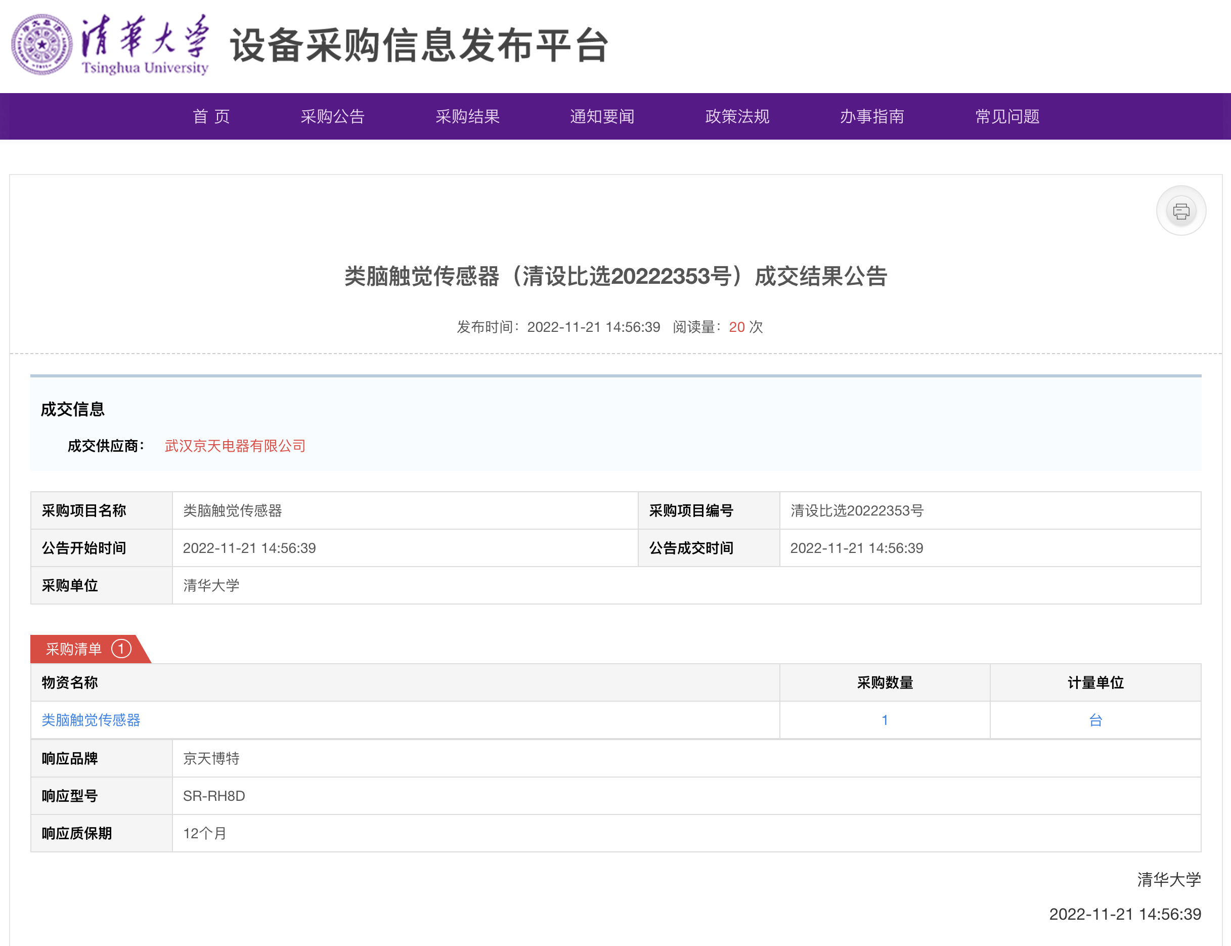The height and width of the screenshot is (946, 1231).
Task: Click supplier link 武汉京天电器有限公司
Action: 235,446
